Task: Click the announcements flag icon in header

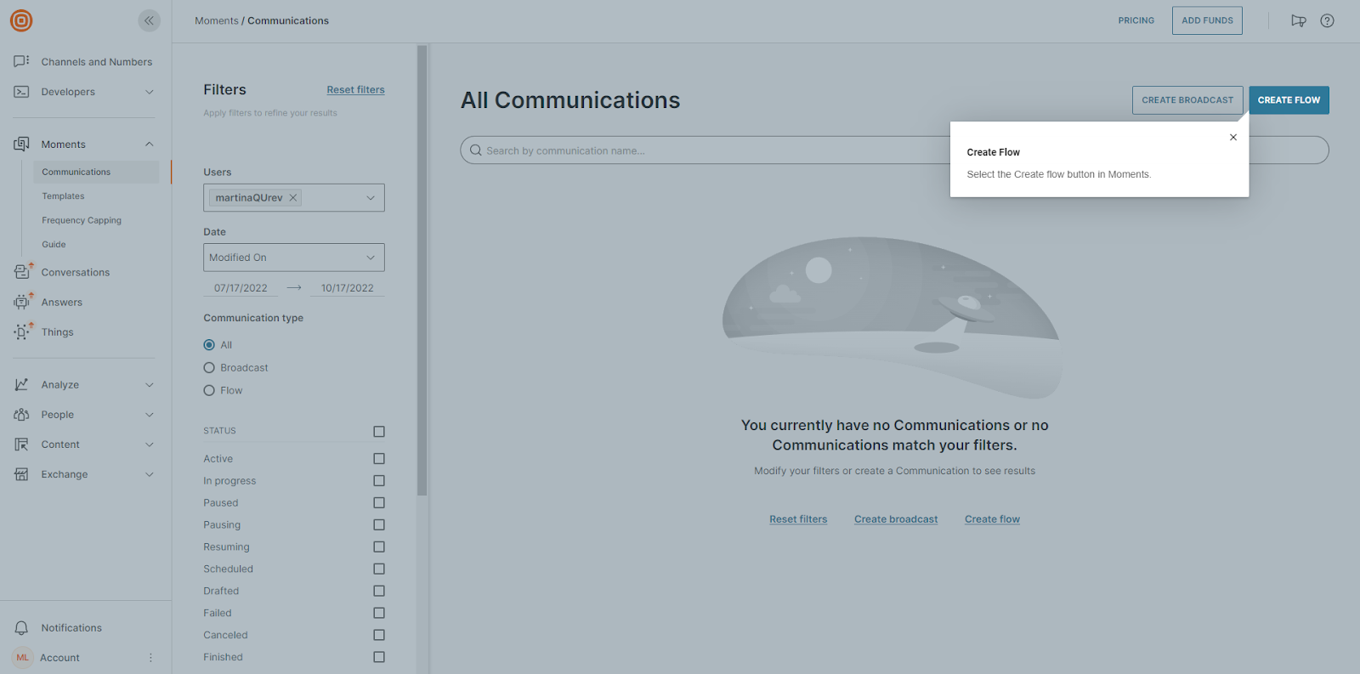Action: (1298, 20)
